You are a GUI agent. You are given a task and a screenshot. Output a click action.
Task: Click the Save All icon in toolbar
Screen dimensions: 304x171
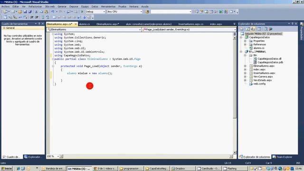(x=30, y=11)
